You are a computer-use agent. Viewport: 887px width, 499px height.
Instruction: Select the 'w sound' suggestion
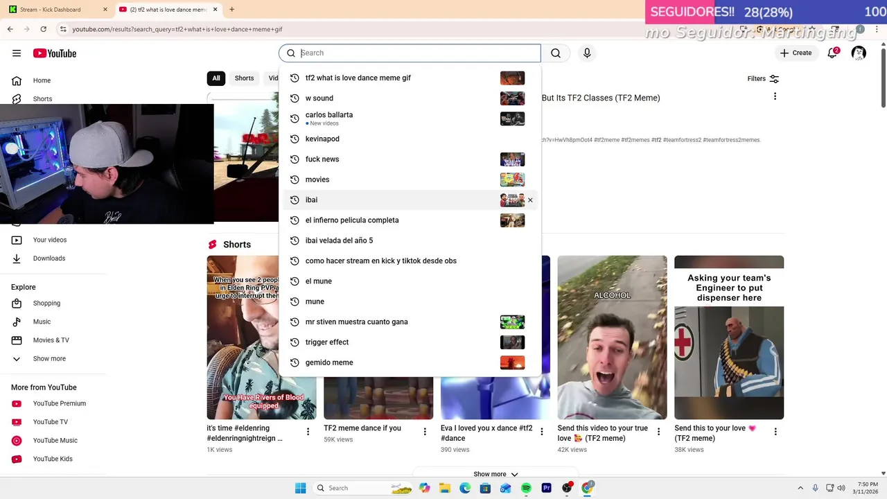410,98
